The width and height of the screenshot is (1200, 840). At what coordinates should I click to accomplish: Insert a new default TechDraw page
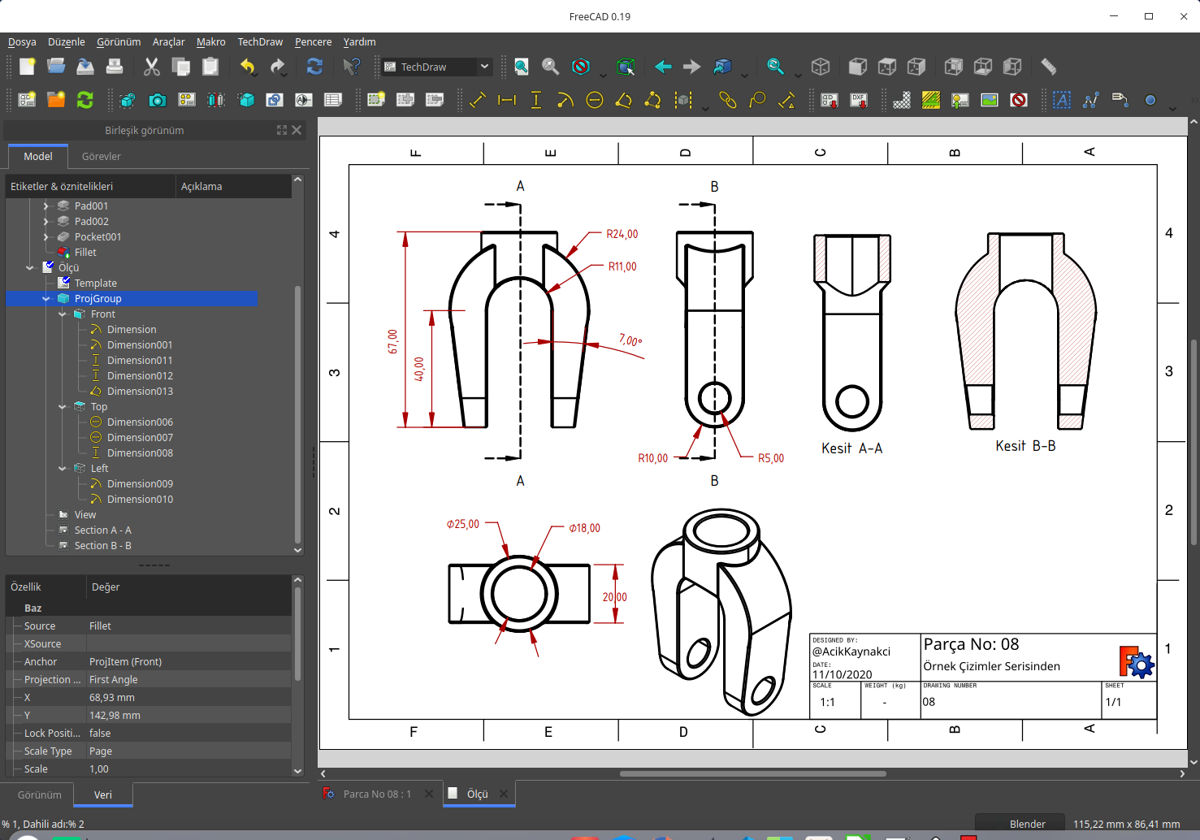coord(27,100)
